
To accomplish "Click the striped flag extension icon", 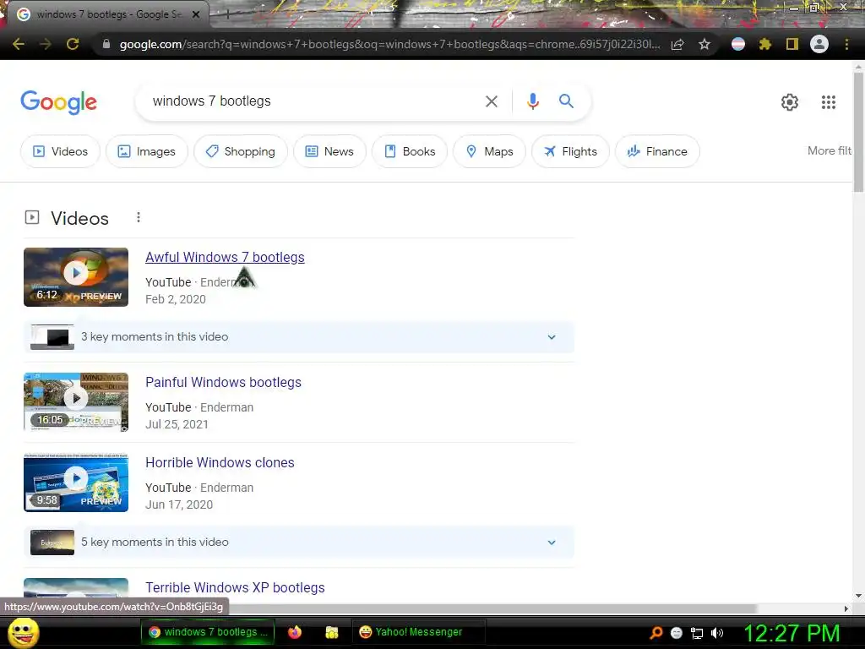I will pos(738,44).
